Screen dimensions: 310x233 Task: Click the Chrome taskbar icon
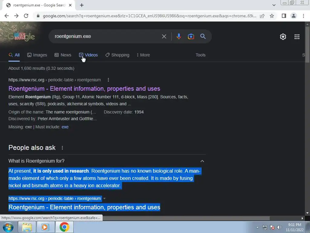click(x=64, y=227)
